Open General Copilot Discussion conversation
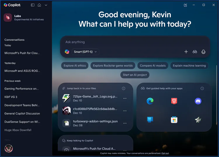The height and width of the screenshot is (157, 219). coord(22,114)
